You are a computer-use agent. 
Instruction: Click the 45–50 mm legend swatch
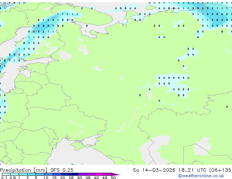[108, 174]
